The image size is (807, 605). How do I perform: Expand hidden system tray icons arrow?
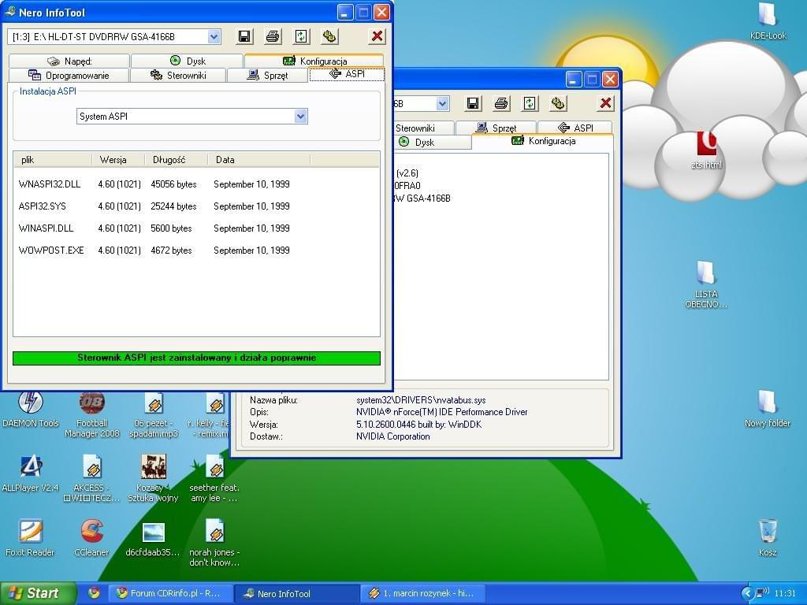(747, 593)
